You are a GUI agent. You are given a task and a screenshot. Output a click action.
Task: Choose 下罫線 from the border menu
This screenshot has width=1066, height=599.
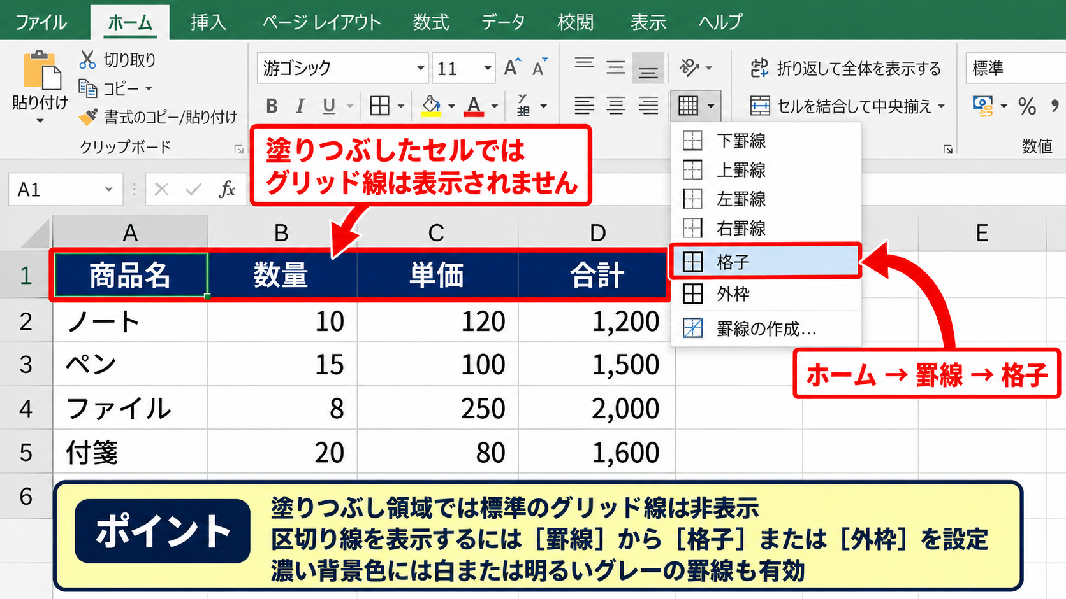pos(766,141)
